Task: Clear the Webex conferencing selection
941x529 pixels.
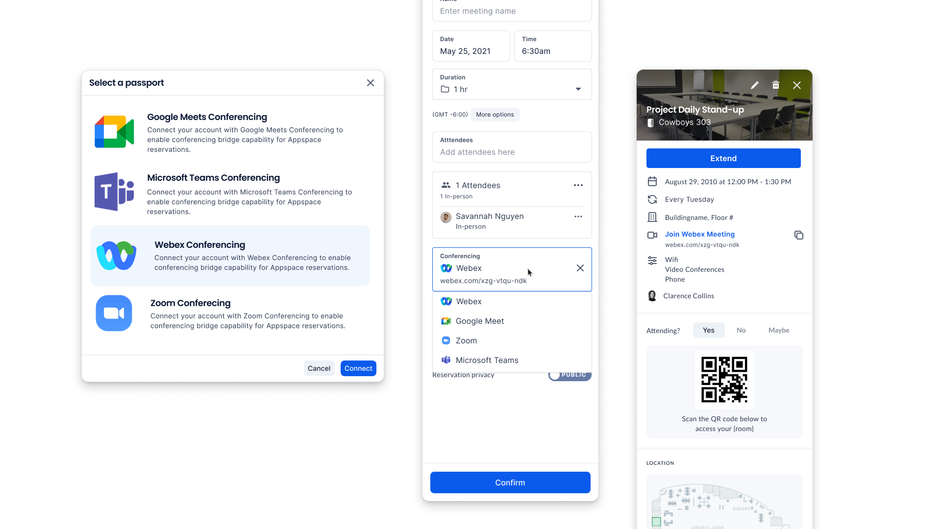Action: click(x=580, y=268)
